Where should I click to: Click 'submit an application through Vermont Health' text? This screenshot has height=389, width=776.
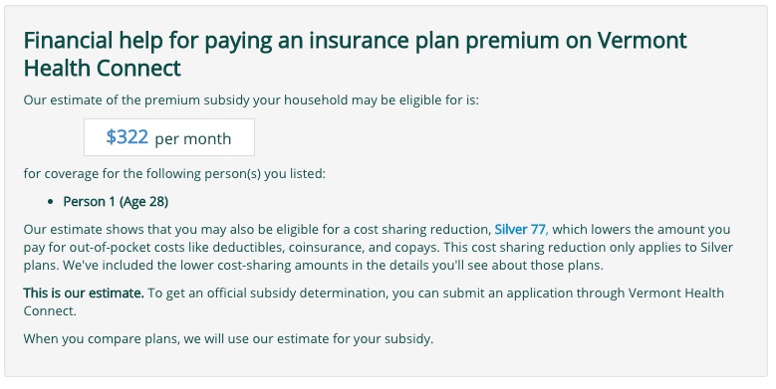pyautogui.click(x=584, y=293)
